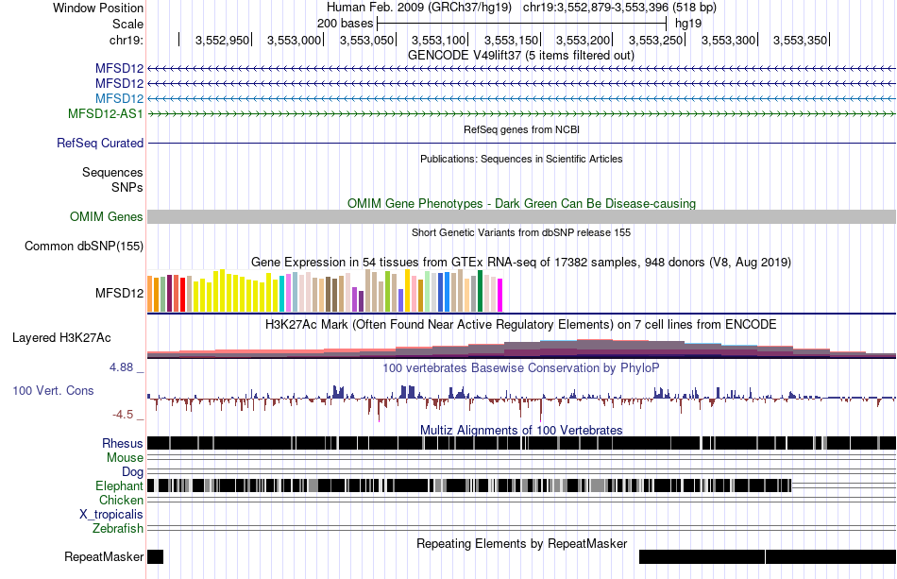897x579 pixels.
Task: Click the MFSD12 GTEx expression label
Action: (120, 294)
